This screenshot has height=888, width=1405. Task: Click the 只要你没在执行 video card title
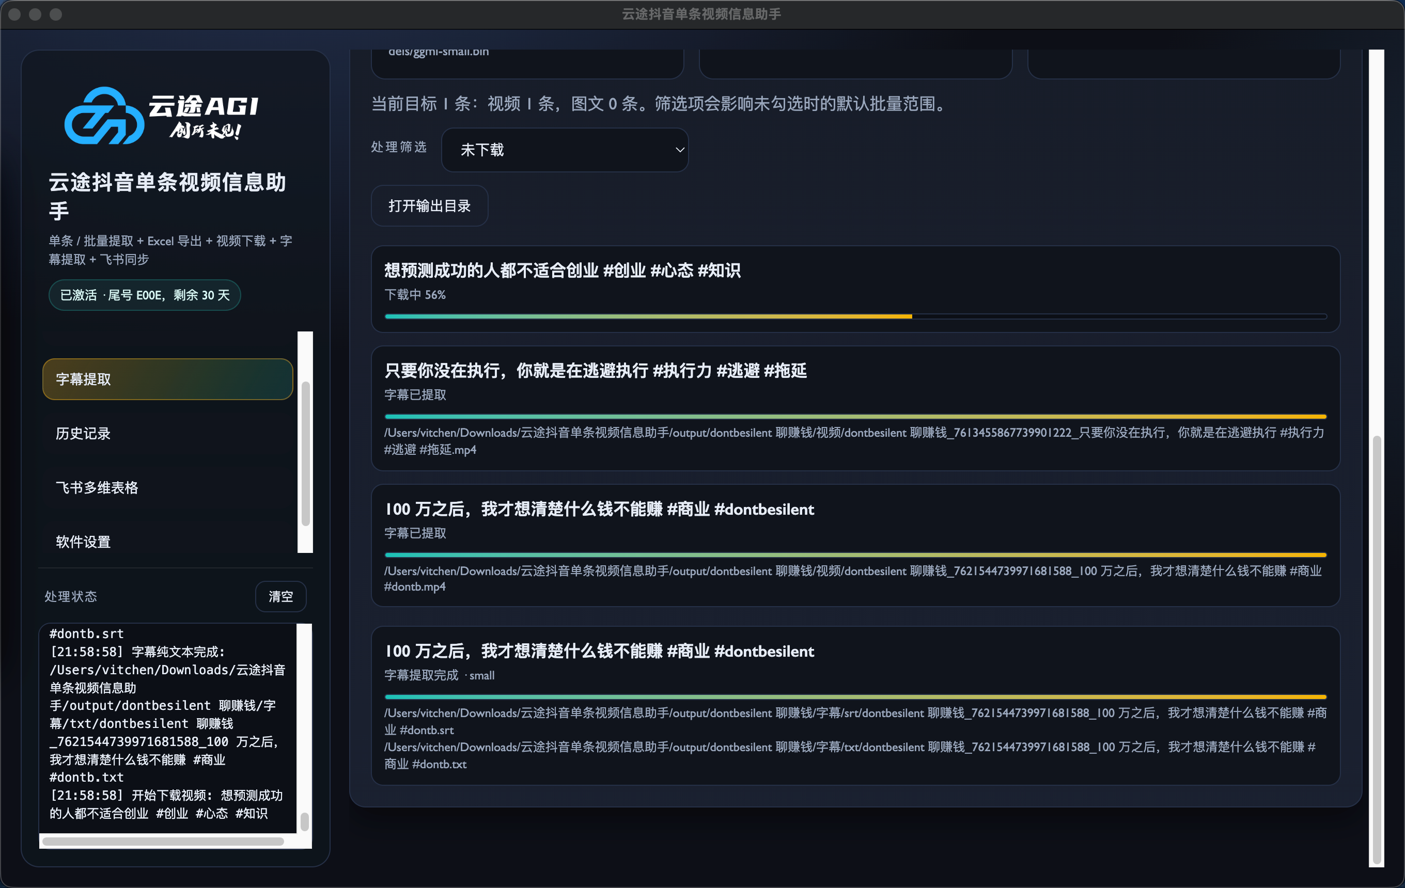pos(595,370)
